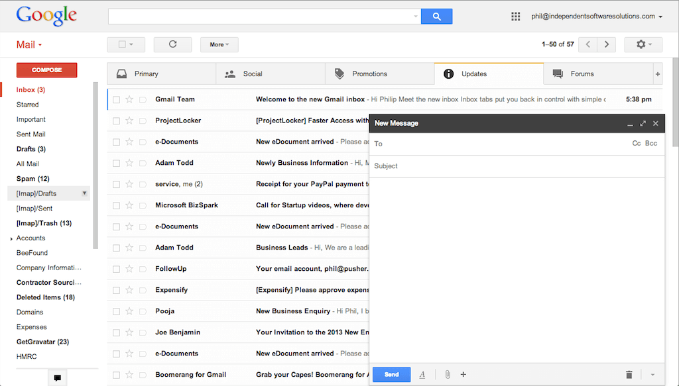Click the main page scrollbar thumb
The width and height of the screenshot is (679, 386).
[676, 102]
